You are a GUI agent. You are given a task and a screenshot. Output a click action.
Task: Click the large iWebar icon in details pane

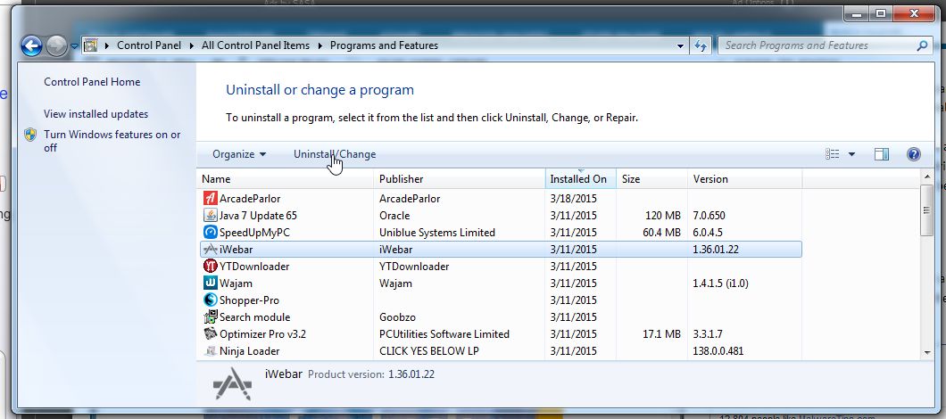point(232,384)
